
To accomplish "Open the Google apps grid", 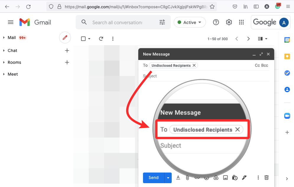I will click(x=241, y=22).
